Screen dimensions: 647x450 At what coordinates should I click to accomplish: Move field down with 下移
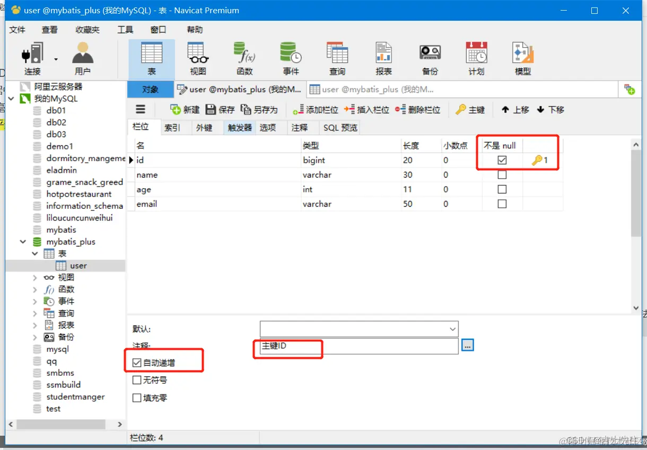click(550, 110)
